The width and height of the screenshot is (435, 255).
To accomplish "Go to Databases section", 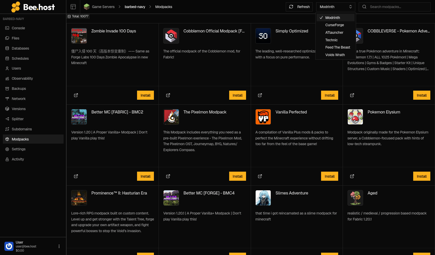I will 33,48.
